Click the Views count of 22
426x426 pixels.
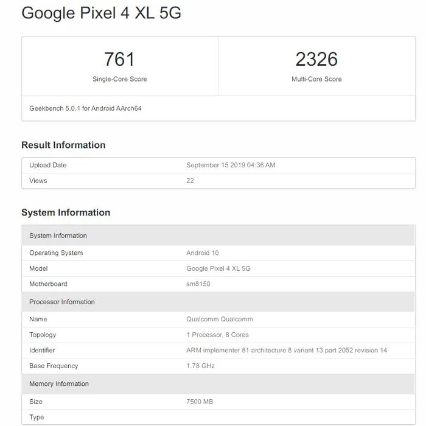coord(190,181)
